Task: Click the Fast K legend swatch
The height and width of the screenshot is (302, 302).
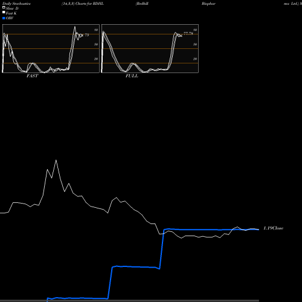Action: pyautogui.click(x=4, y=12)
